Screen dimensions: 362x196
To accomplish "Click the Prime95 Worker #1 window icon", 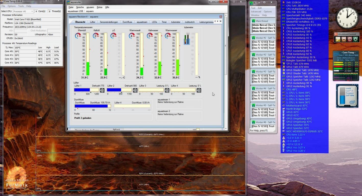I will tap(254, 38).
